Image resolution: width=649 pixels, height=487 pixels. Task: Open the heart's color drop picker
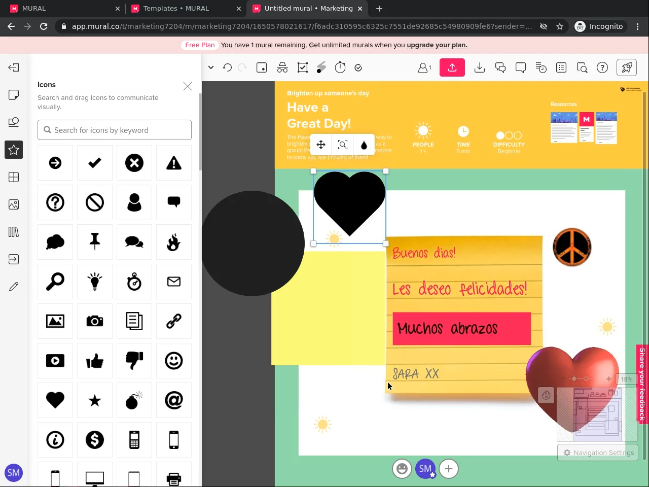point(364,145)
